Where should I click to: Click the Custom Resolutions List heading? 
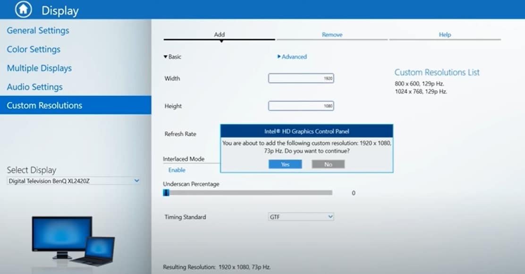[437, 72]
